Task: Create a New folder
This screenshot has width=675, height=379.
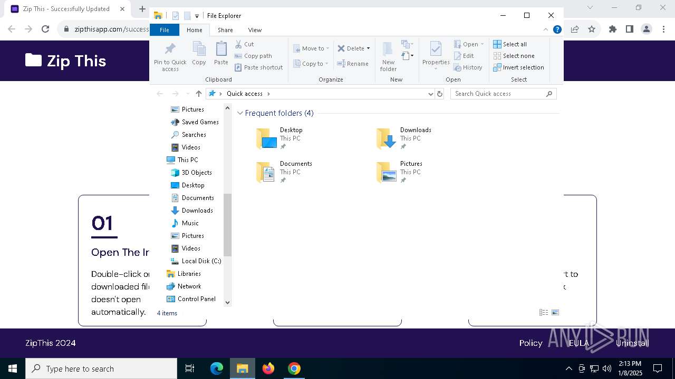Action: click(x=388, y=56)
